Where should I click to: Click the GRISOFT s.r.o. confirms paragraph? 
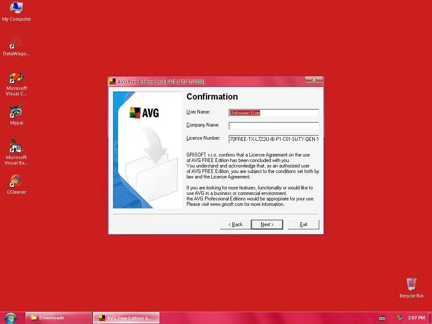pos(253,166)
